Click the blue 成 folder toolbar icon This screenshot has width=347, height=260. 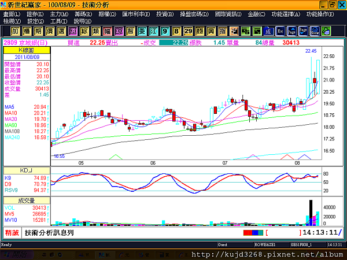268,31
